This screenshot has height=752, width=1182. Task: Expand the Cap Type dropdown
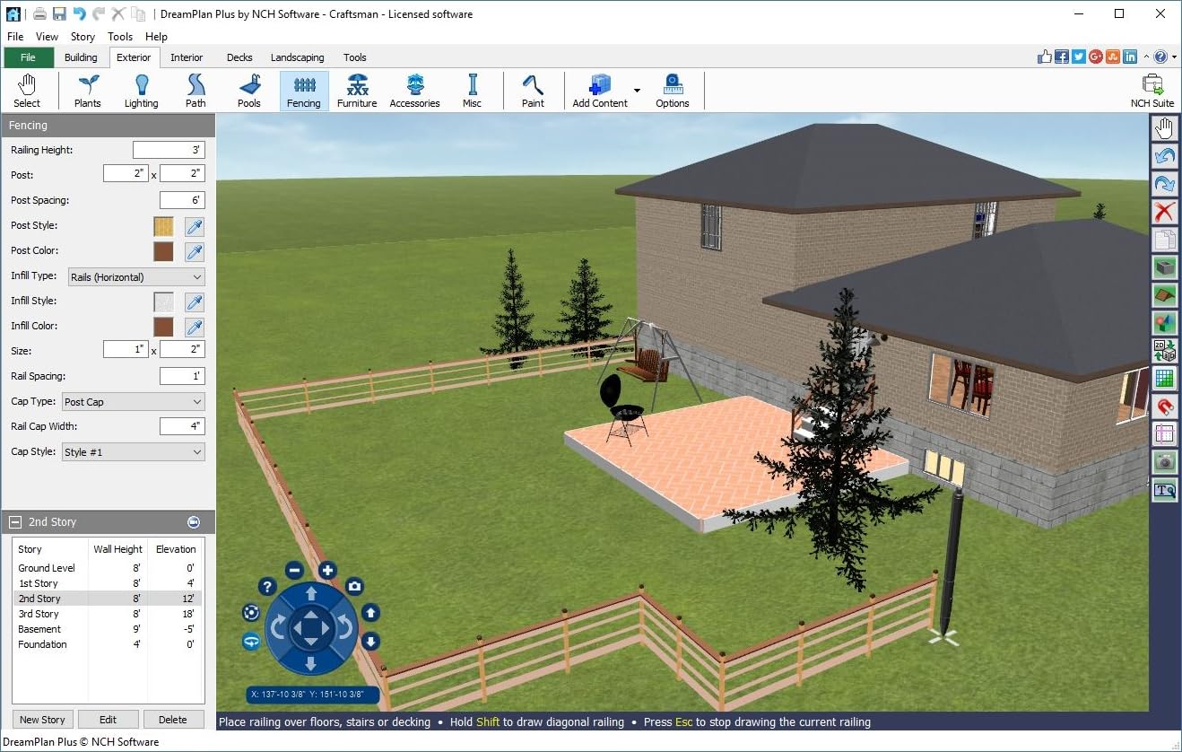point(133,402)
